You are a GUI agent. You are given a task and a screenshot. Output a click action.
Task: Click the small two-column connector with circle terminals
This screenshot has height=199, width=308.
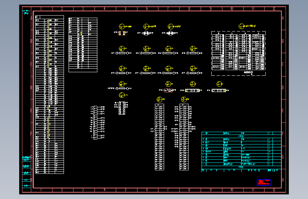pyautogui.click(x=122, y=108)
